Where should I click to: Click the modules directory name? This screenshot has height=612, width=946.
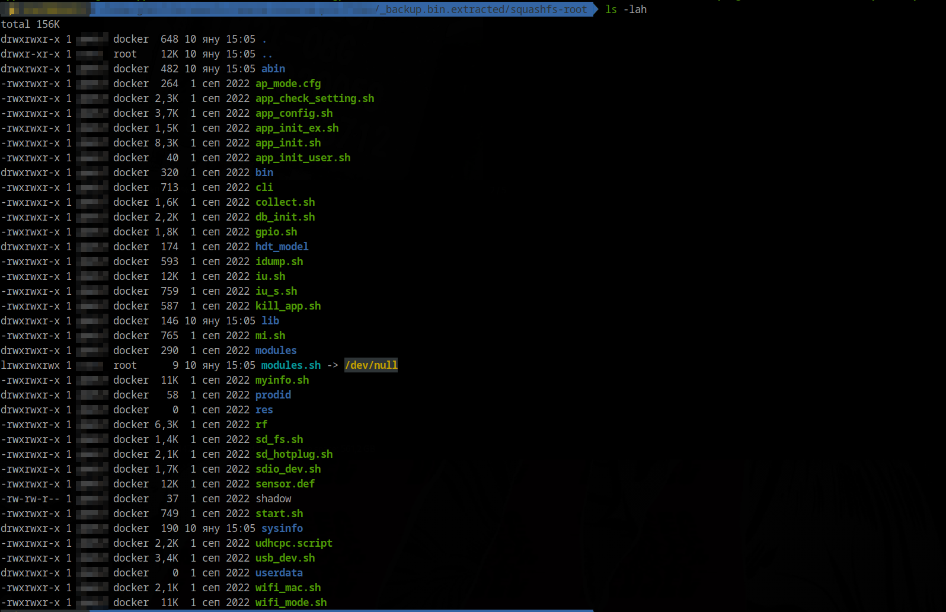[276, 350]
